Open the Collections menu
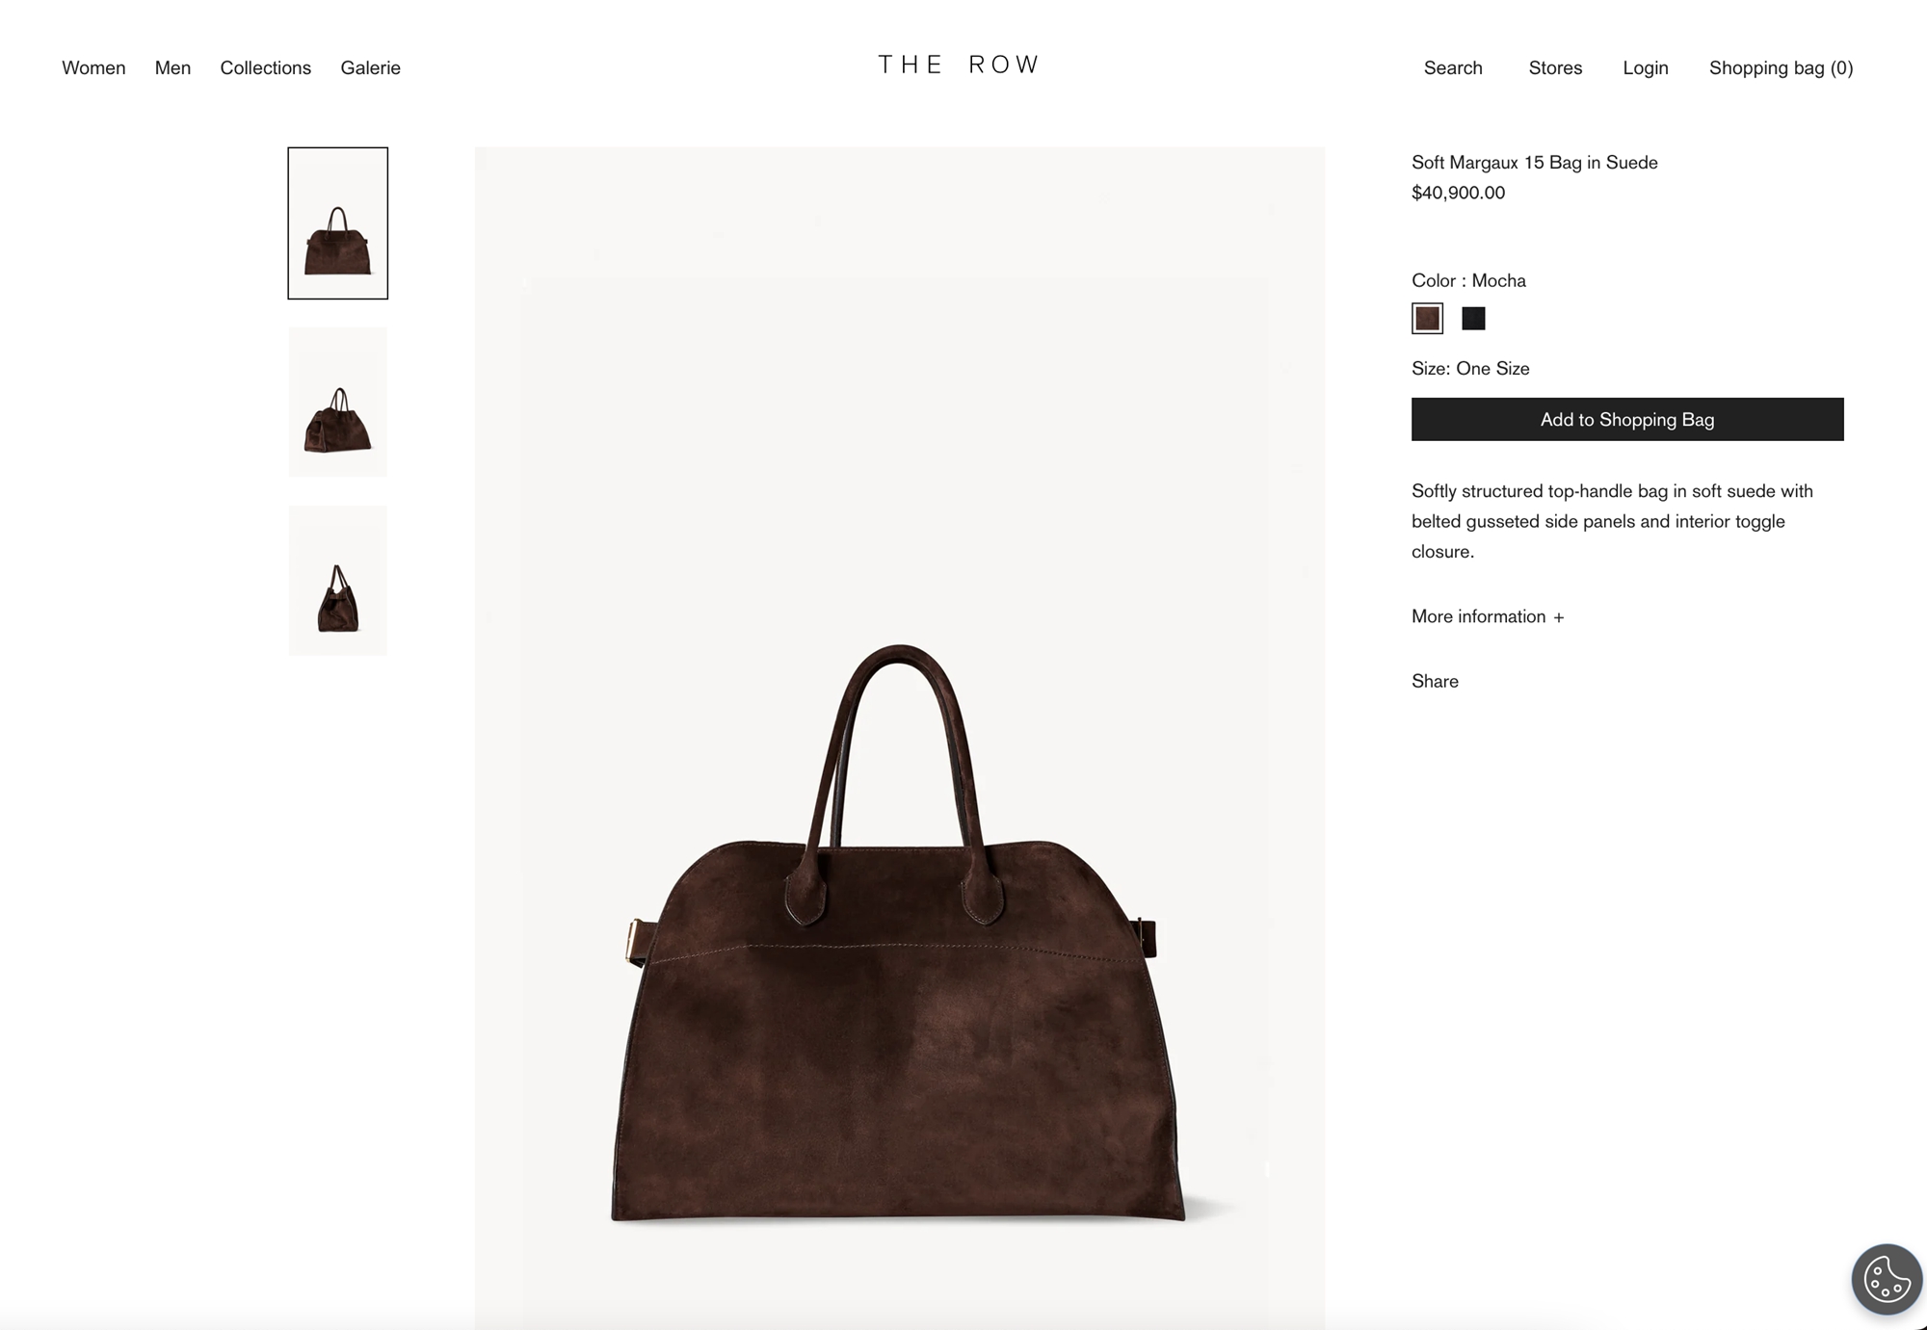 tap(265, 67)
